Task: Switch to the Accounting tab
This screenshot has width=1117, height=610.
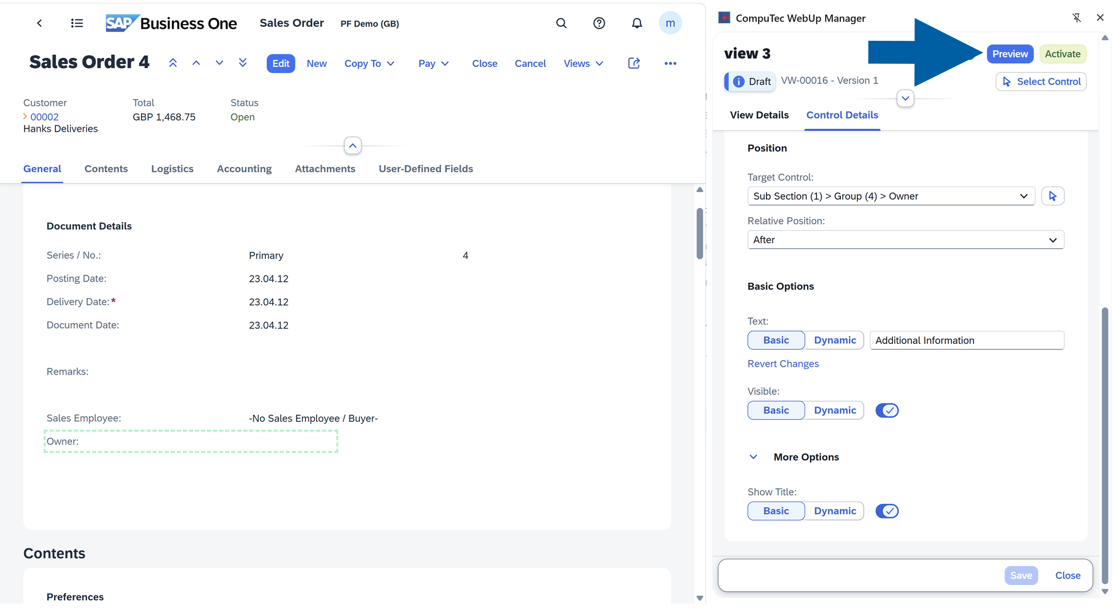Action: click(244, 169)
